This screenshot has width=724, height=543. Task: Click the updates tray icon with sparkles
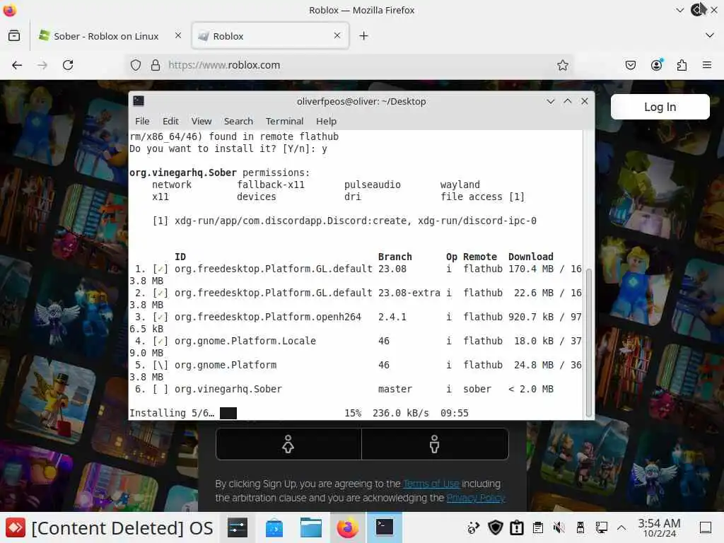tap(473, 527)
